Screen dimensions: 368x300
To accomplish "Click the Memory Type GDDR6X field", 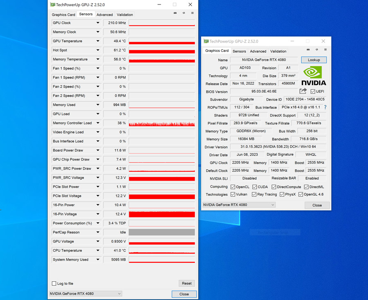I will 251,131.
